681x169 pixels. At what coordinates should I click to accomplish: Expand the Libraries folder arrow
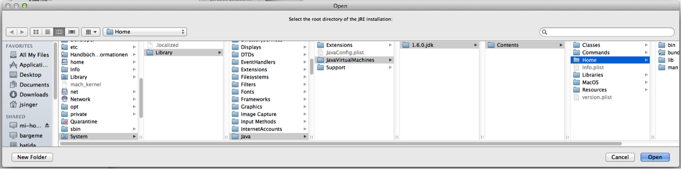pyautogui.click(x=646, y=75)
